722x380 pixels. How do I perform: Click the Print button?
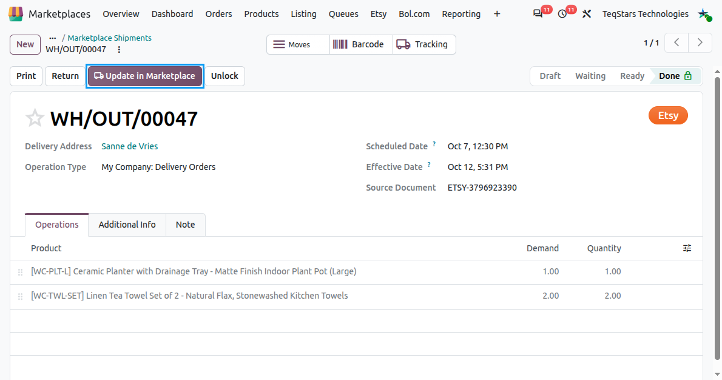[26, 76]
